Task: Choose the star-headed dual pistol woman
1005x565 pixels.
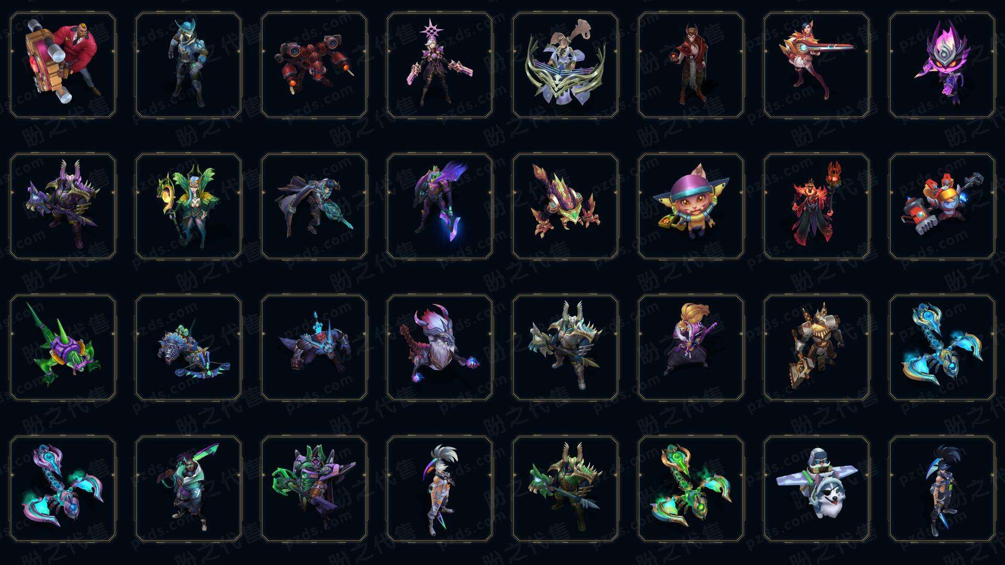Action: pos(440,65)
